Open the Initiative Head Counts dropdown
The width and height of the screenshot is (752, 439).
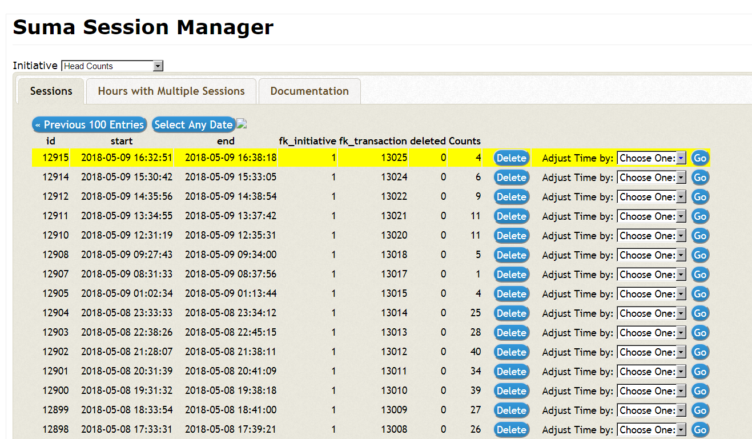coord(112,66)
